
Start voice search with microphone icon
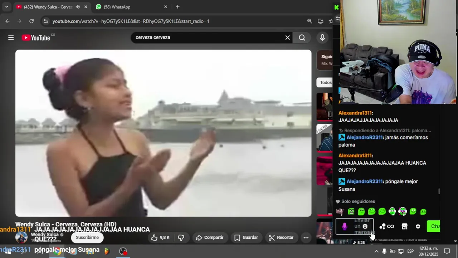(322, 38)
